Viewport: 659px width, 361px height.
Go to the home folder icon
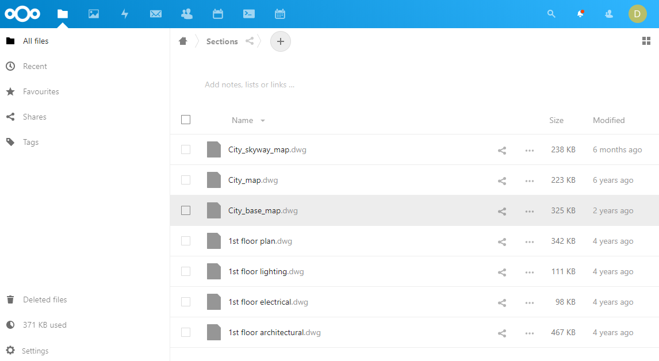pos(183,41)
